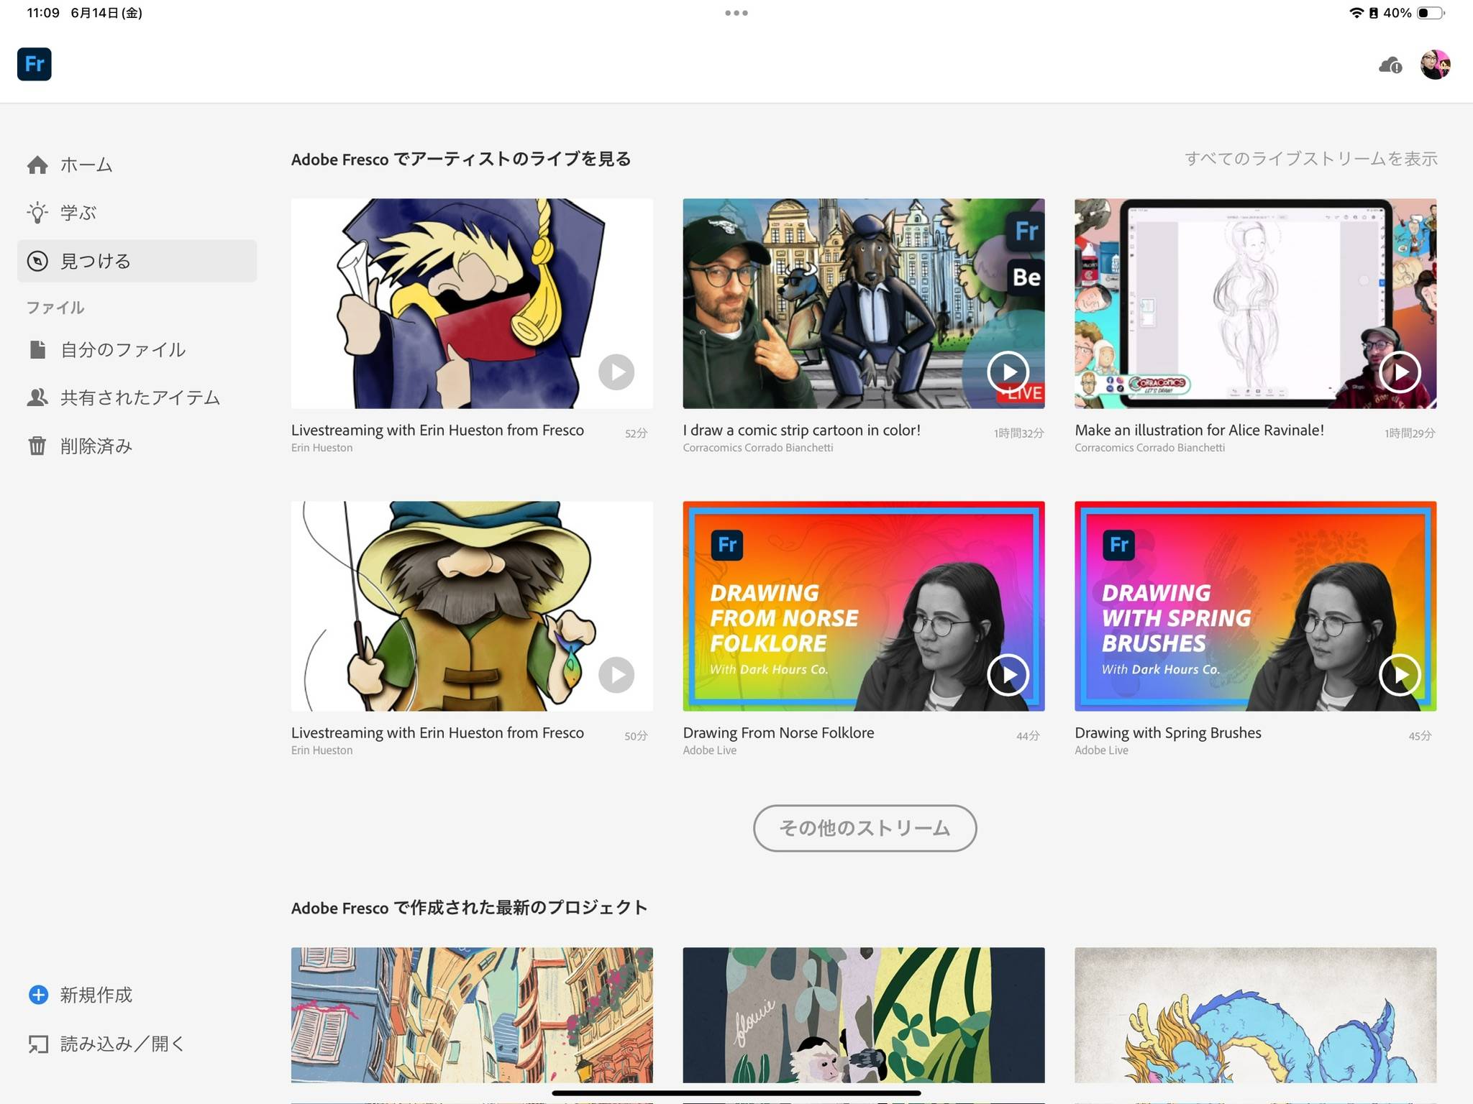1473x1104 pixels.
Task: Click 'Adobe Live' under Spring Brushes
Action: (x=1102, y=750)
